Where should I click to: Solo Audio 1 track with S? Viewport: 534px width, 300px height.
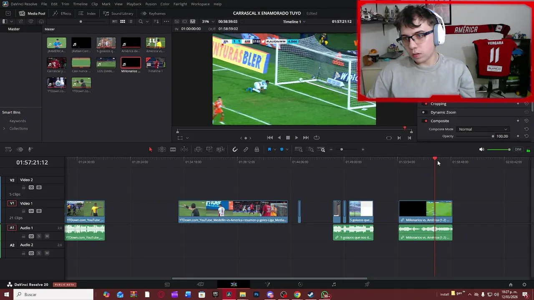click(39, 236)
